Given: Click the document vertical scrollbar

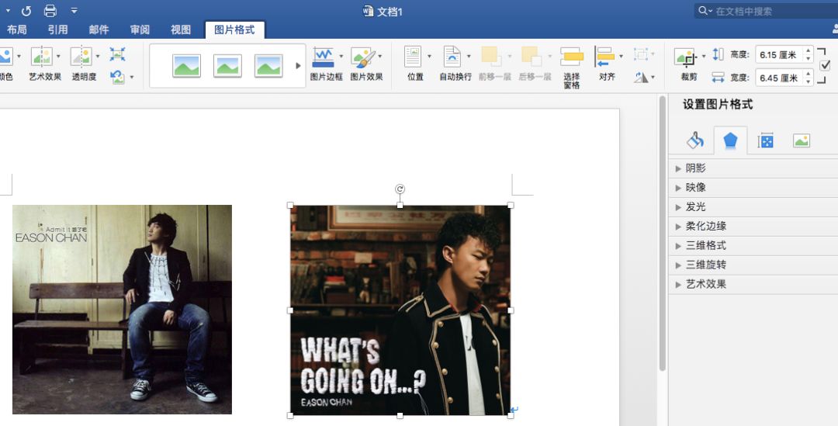Looking at the screenshot, I should pos(662,234).
